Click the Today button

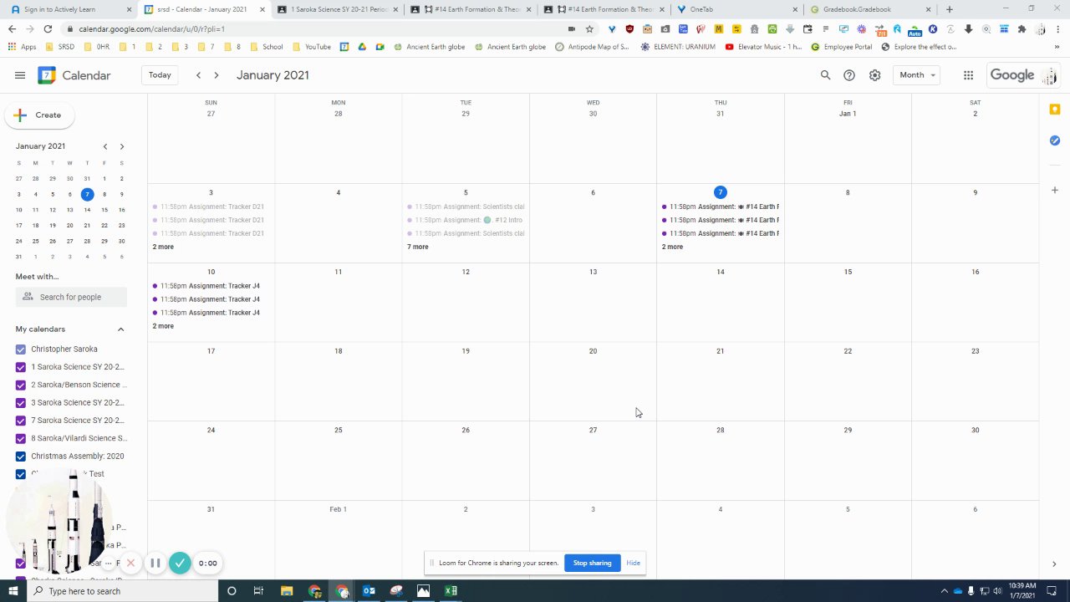pos(160,75)
